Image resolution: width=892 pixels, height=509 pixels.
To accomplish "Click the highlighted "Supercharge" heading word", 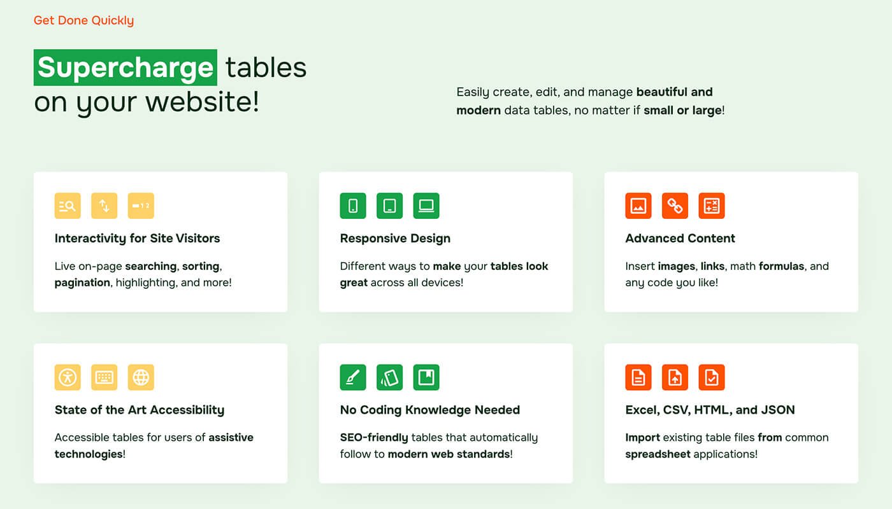I will pos(126,67).
